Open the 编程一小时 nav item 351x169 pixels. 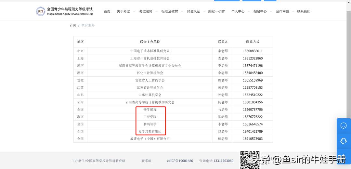click(x=216, y=11)
